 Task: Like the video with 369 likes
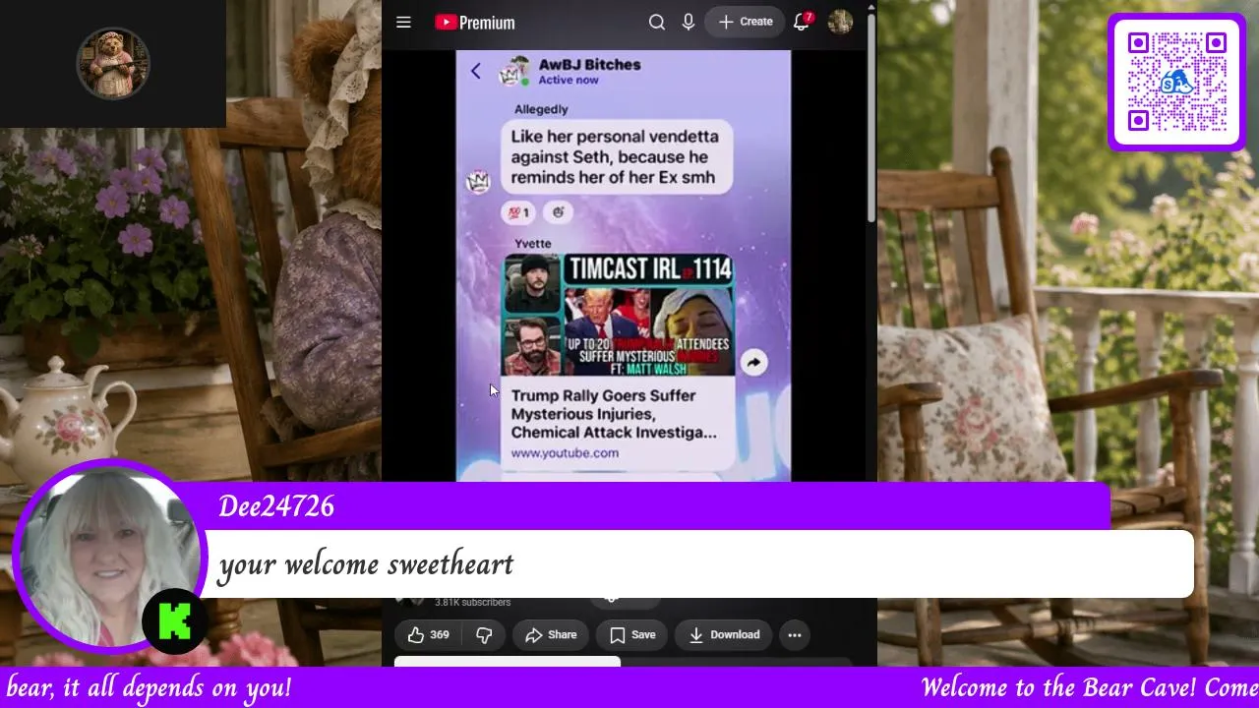[430, 635]
